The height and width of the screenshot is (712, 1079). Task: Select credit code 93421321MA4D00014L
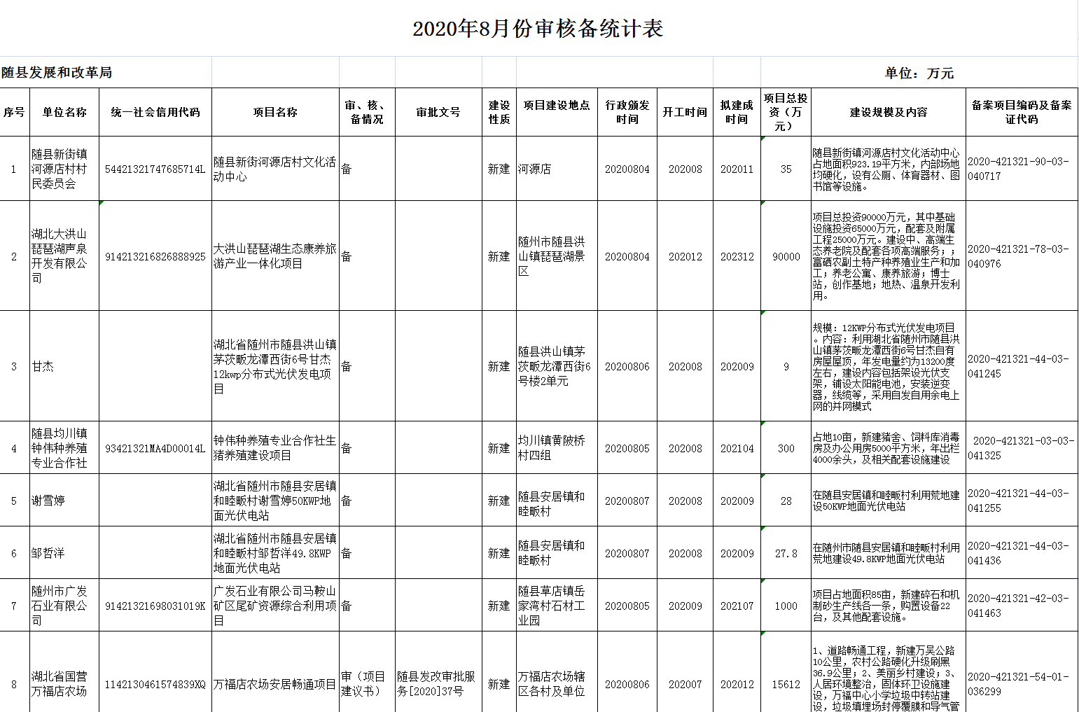[x=155, y=449]
